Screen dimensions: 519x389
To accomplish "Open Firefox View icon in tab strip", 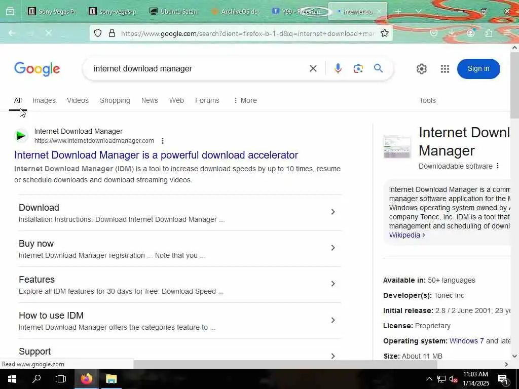I will tap(10, 12).
